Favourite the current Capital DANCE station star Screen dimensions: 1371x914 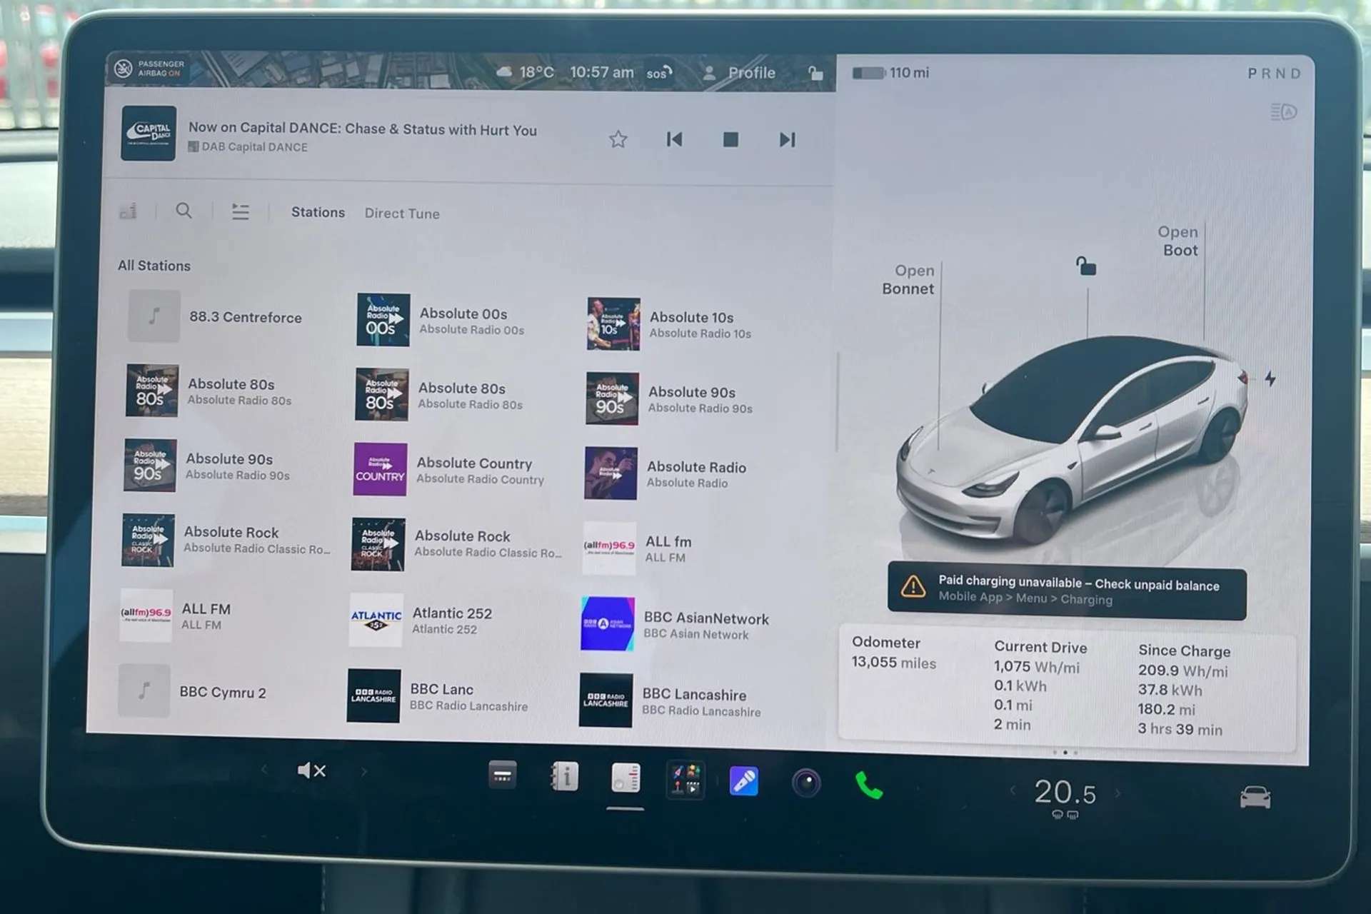tap(618, 139)
